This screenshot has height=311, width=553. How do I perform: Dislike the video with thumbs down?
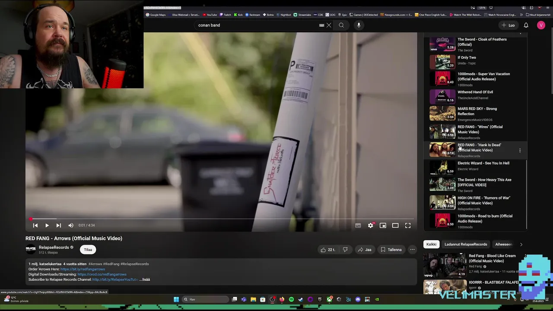345,250
